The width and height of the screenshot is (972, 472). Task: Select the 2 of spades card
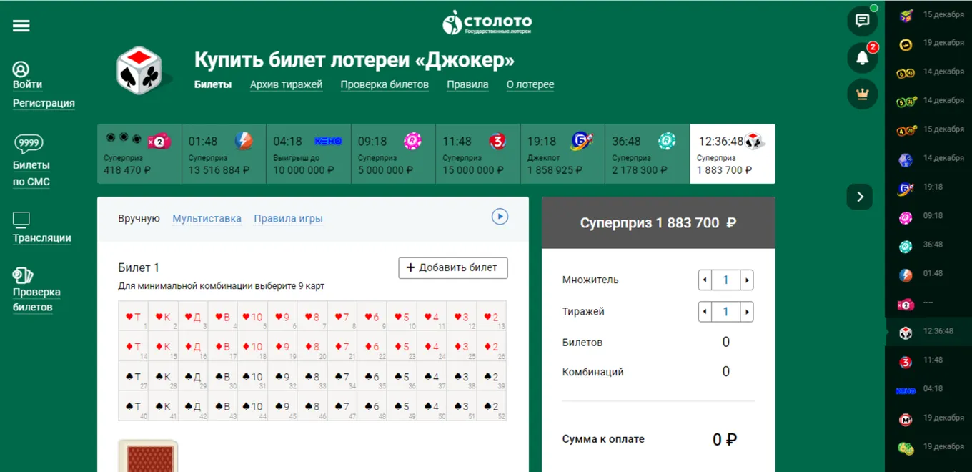click(492, 406)
